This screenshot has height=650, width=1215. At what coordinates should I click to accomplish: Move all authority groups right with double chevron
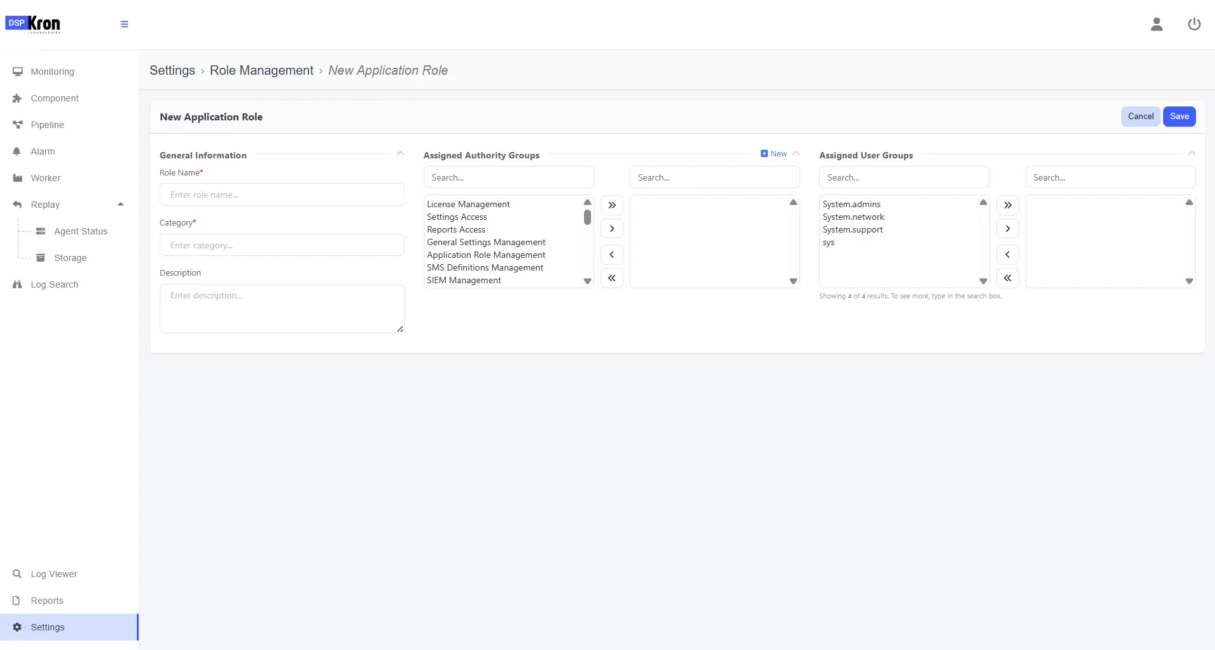pos(612,205)
